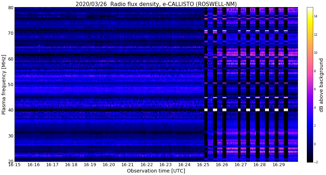Screen dimensions: 326x175
Task: Click the 16:15 time tick label
Action: tap(15, 165)
